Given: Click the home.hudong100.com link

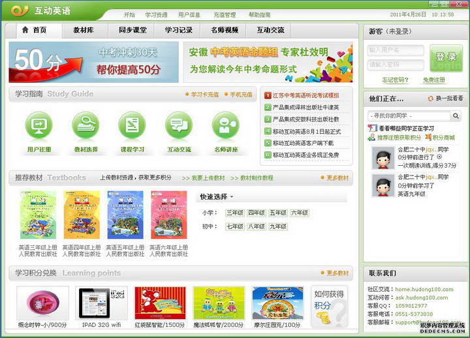Looking at the screenshot, I should (424, 290).
